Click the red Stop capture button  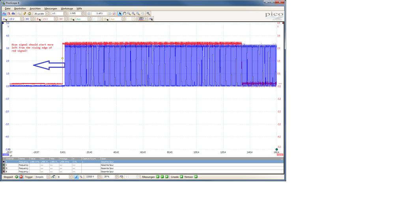point(21,177)
